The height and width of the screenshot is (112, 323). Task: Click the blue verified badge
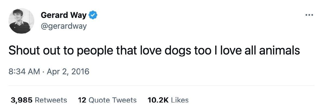93,15
